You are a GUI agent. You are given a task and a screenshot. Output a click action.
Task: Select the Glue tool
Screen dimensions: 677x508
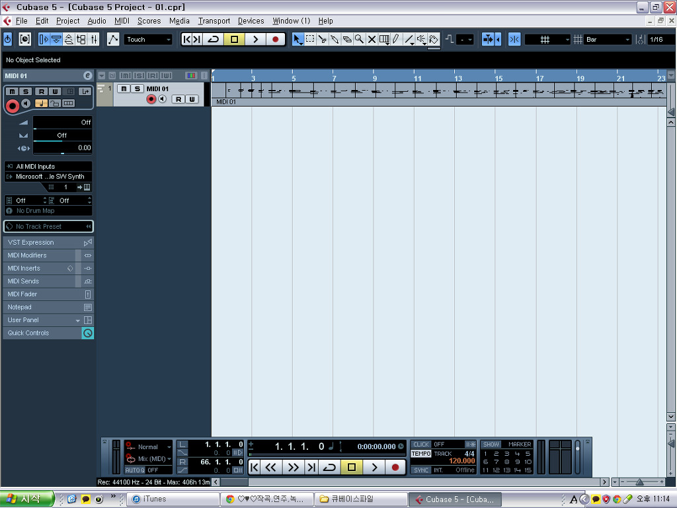[x=335, y=39]
